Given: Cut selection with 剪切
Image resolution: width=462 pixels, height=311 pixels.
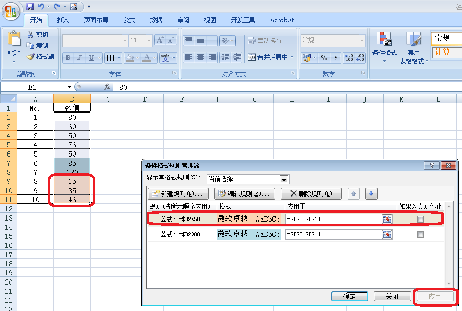Looking at the screenshot, I should [38, 35].
